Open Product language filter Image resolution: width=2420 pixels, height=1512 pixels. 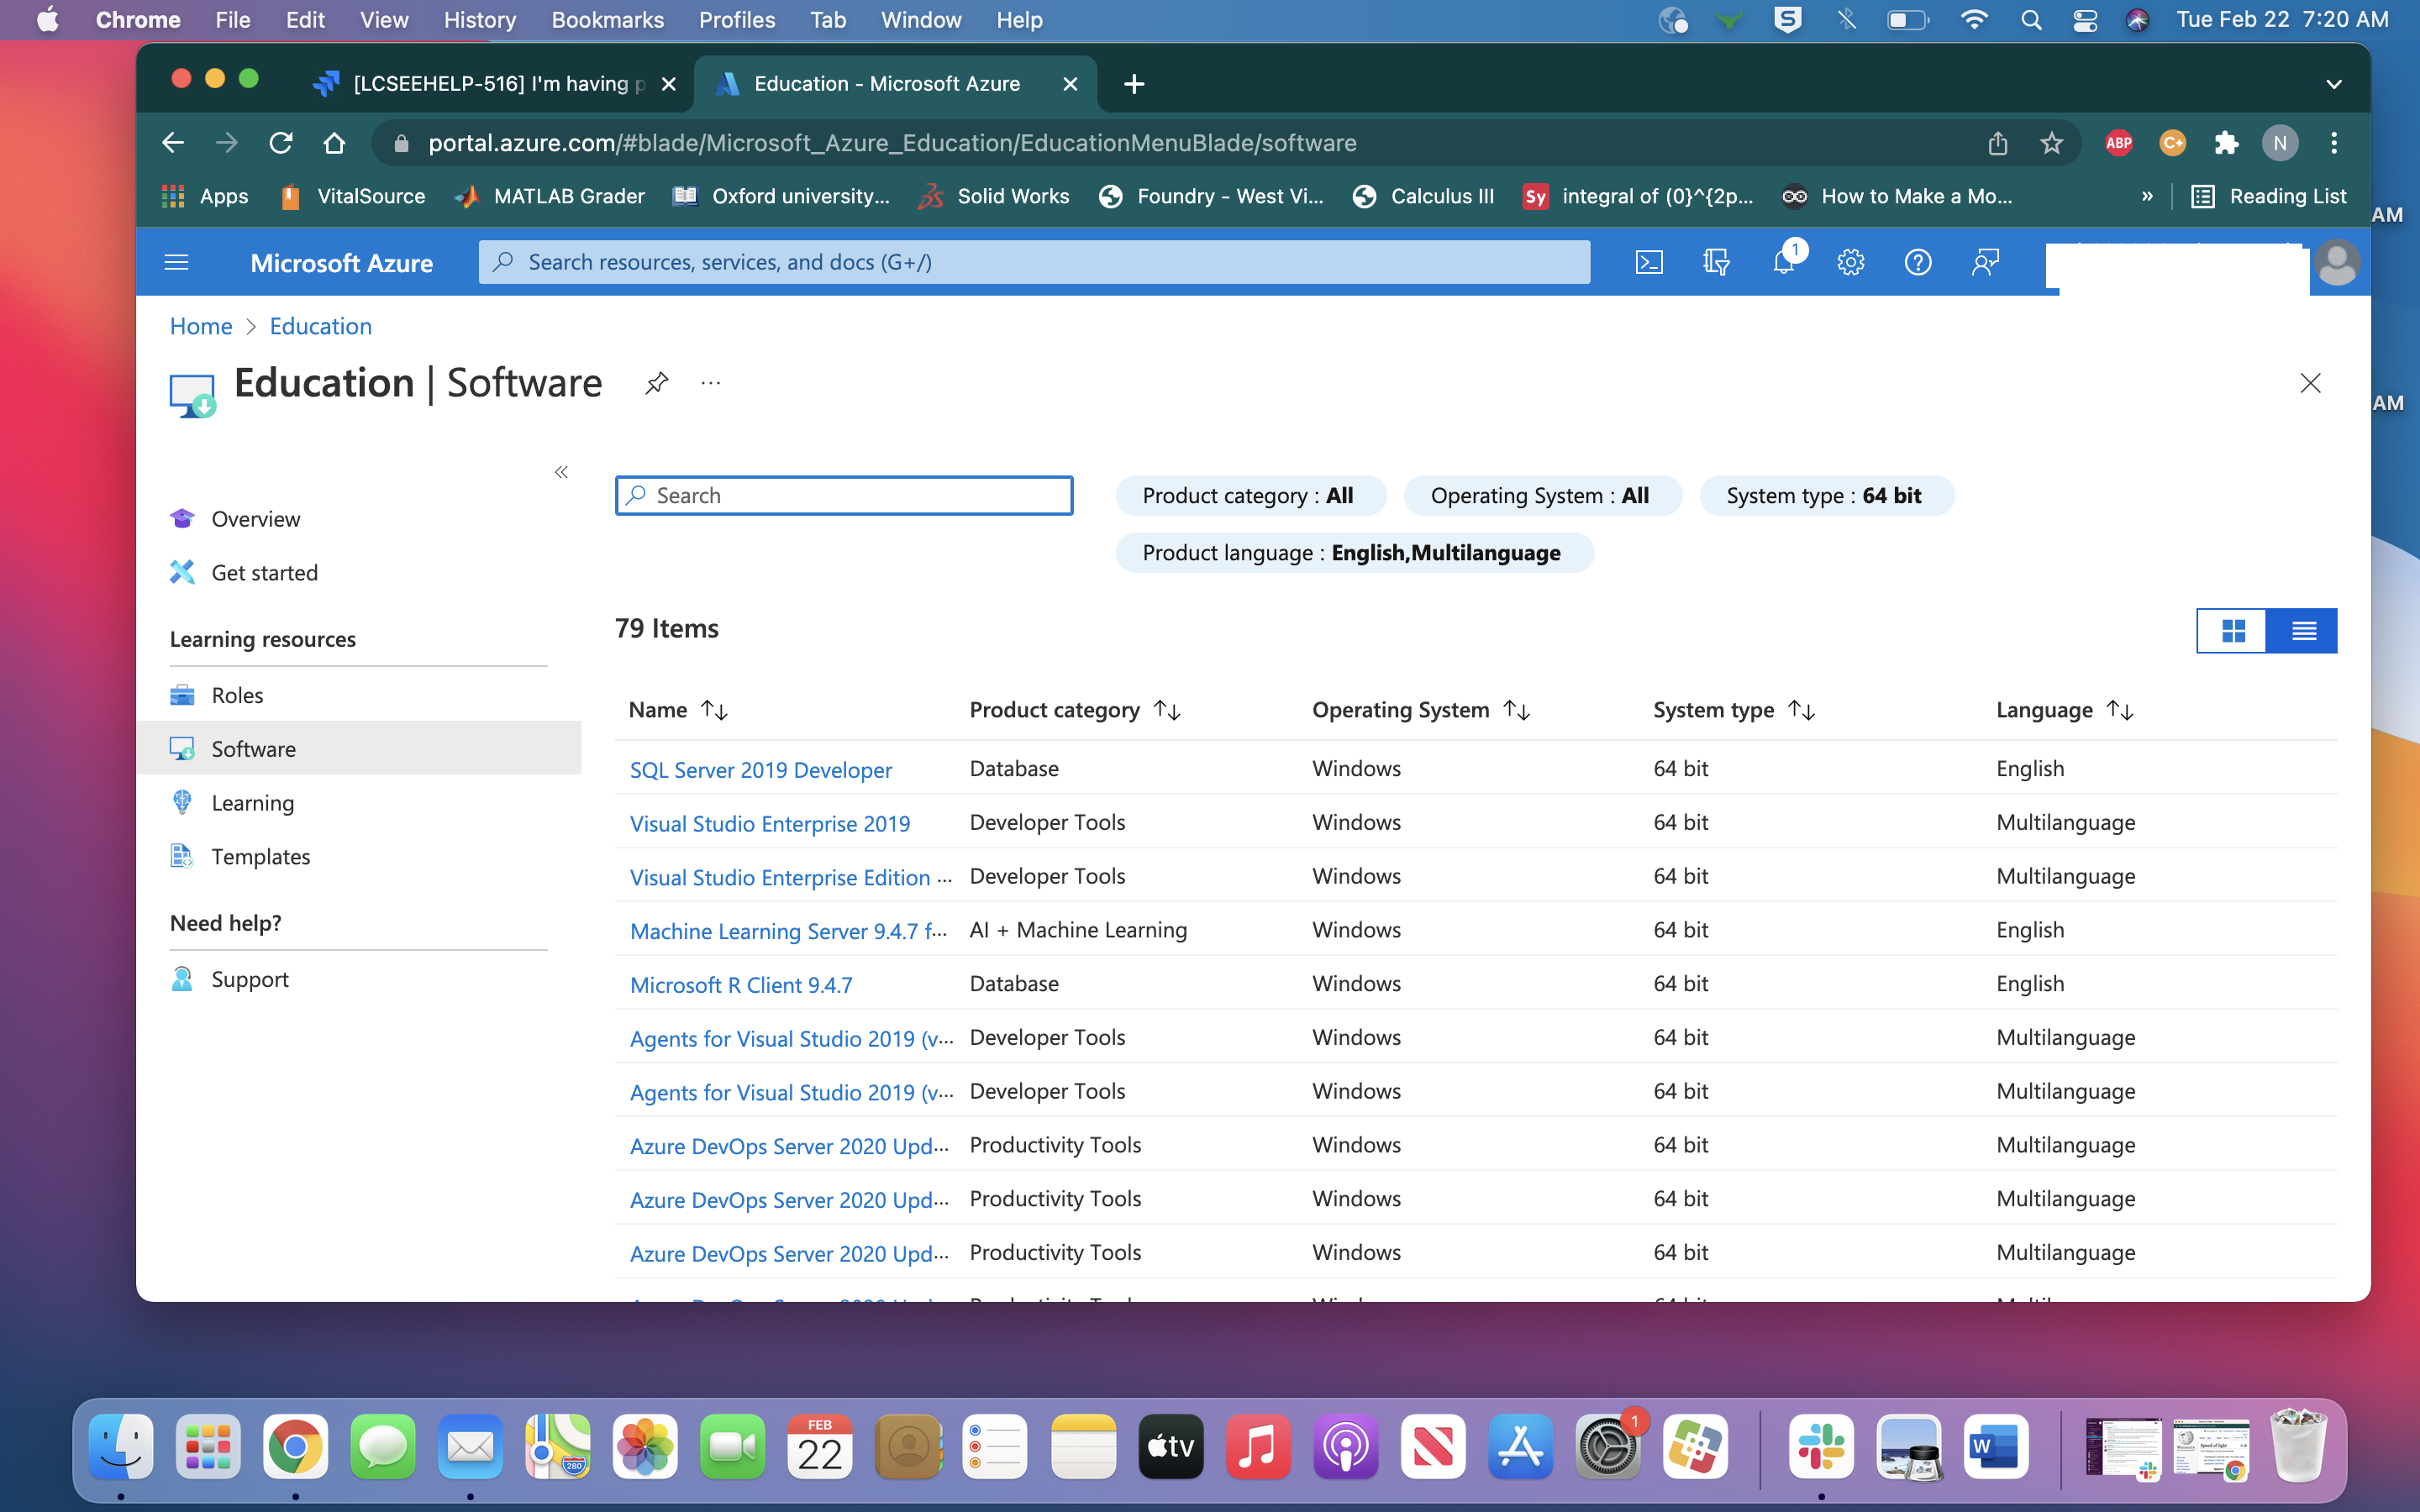(1354, 553)
